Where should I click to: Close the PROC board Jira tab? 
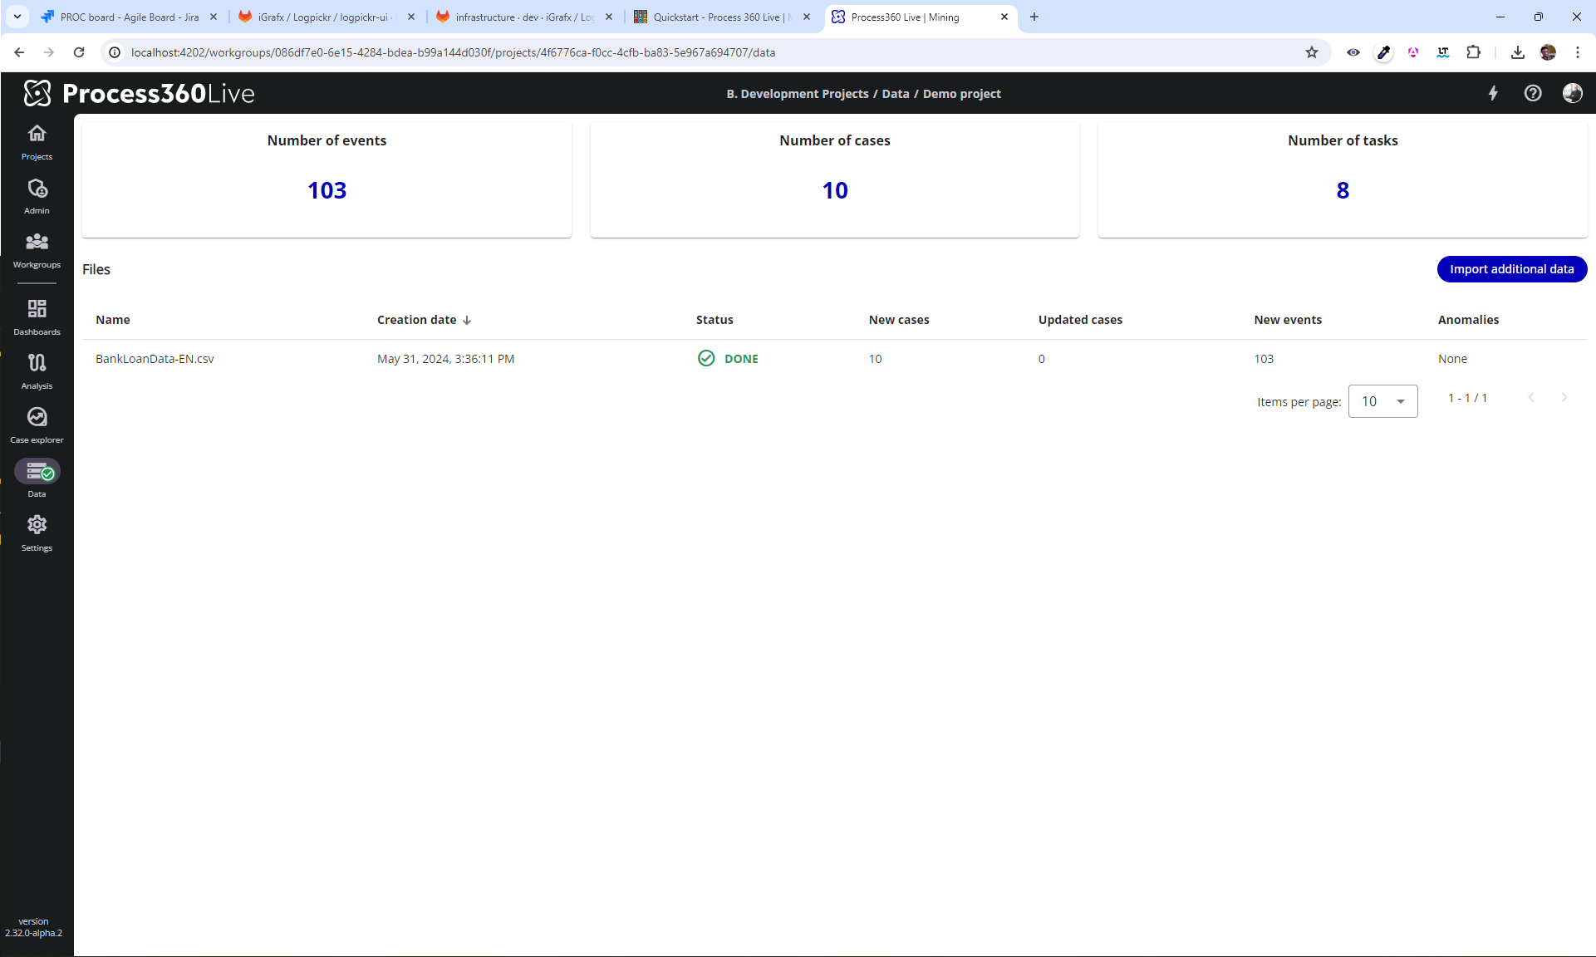(x=213, y=17)
